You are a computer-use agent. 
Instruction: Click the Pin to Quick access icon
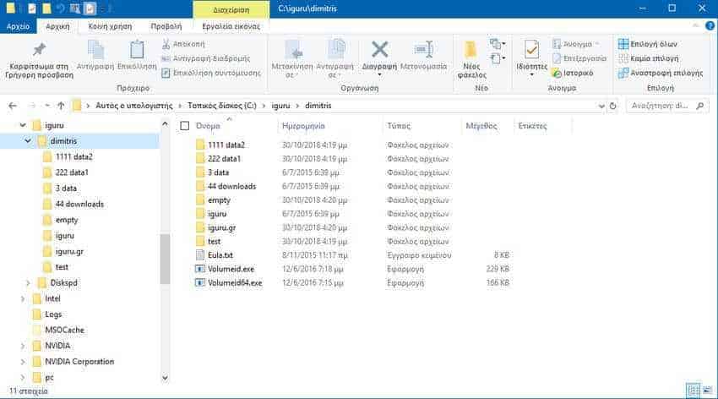point(40,49)
